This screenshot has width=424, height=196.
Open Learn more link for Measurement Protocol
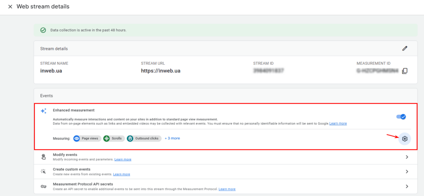227,189
